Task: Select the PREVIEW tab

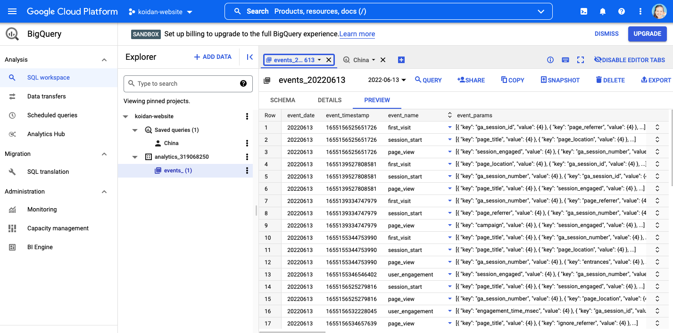Action: [x=377, y=100]
